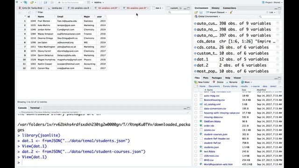Click the blue icon beside dat.2
This screenshot has height=168, width=299.
195,65
